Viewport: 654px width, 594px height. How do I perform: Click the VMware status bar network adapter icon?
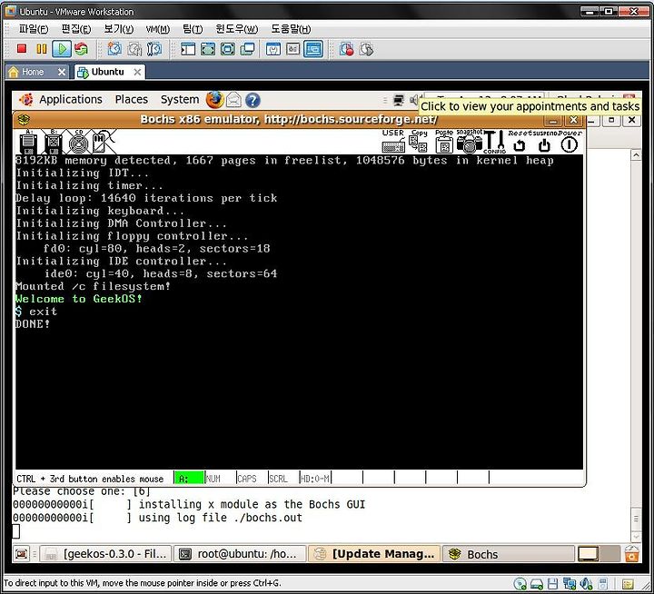click(x=570, y=584)
